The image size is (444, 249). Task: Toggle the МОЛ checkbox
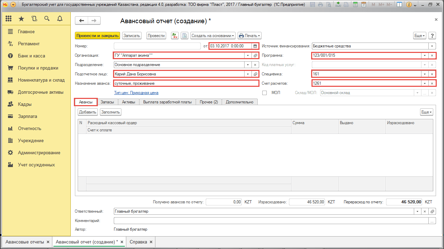[265, 93]
